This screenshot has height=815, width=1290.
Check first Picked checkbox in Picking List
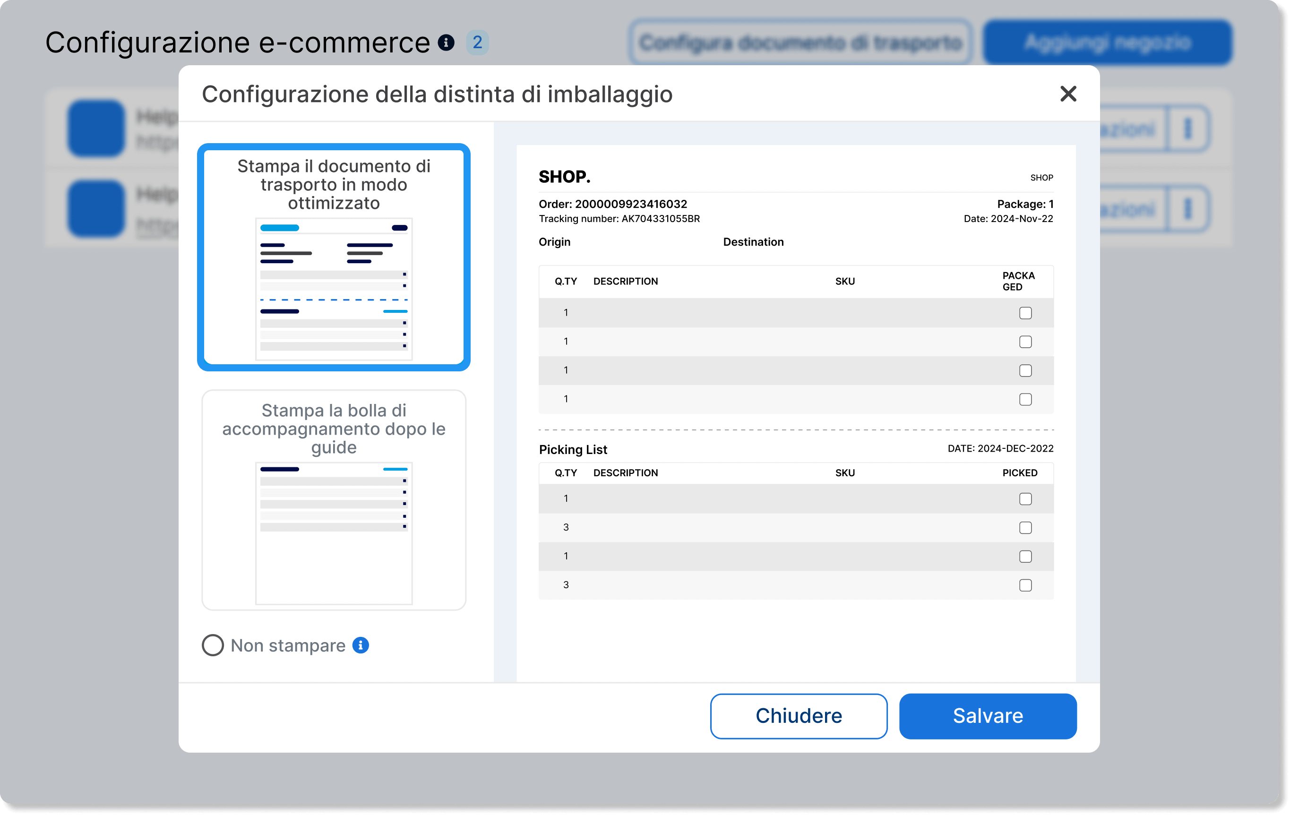coord(1025,498)
